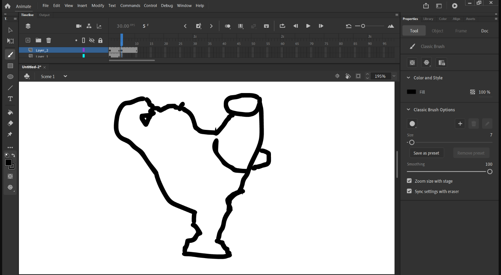Switch to the Output tab
The height and width of the screenshot is (275, 501).
pos(44,15)
